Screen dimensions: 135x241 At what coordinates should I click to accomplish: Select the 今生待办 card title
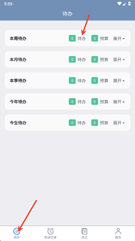click(x=18, y=123)
